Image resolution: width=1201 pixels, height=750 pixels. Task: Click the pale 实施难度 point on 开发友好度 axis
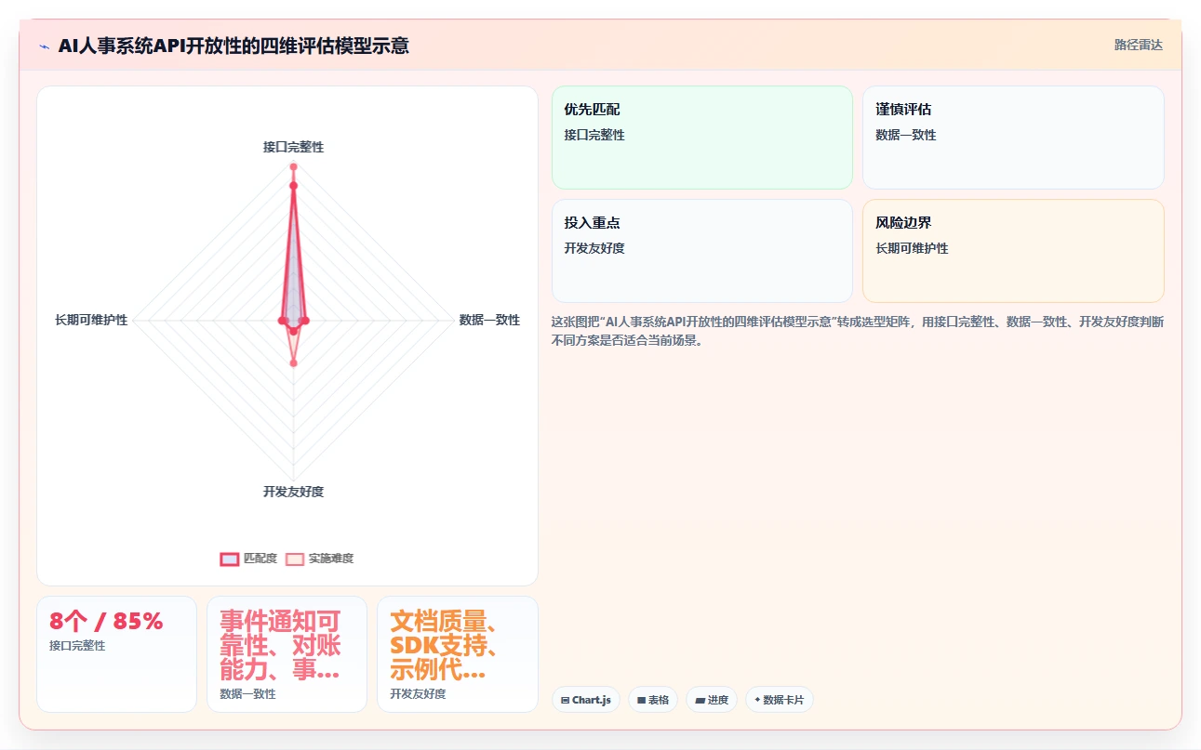tap(293, 363)
